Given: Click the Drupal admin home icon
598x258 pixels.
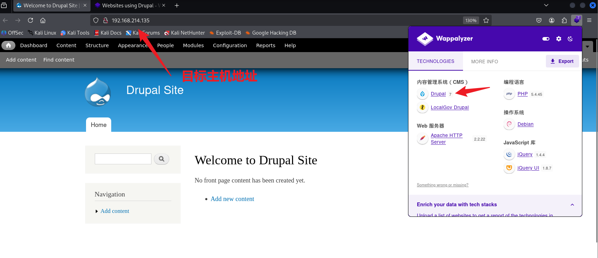Looking at the screenshot, I should pyautogui.click(x=8, y=45).
